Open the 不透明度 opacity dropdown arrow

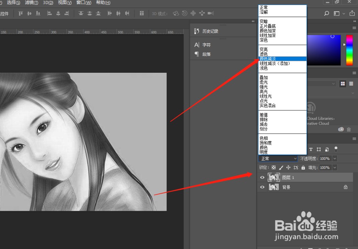click(x=335, y=158)
